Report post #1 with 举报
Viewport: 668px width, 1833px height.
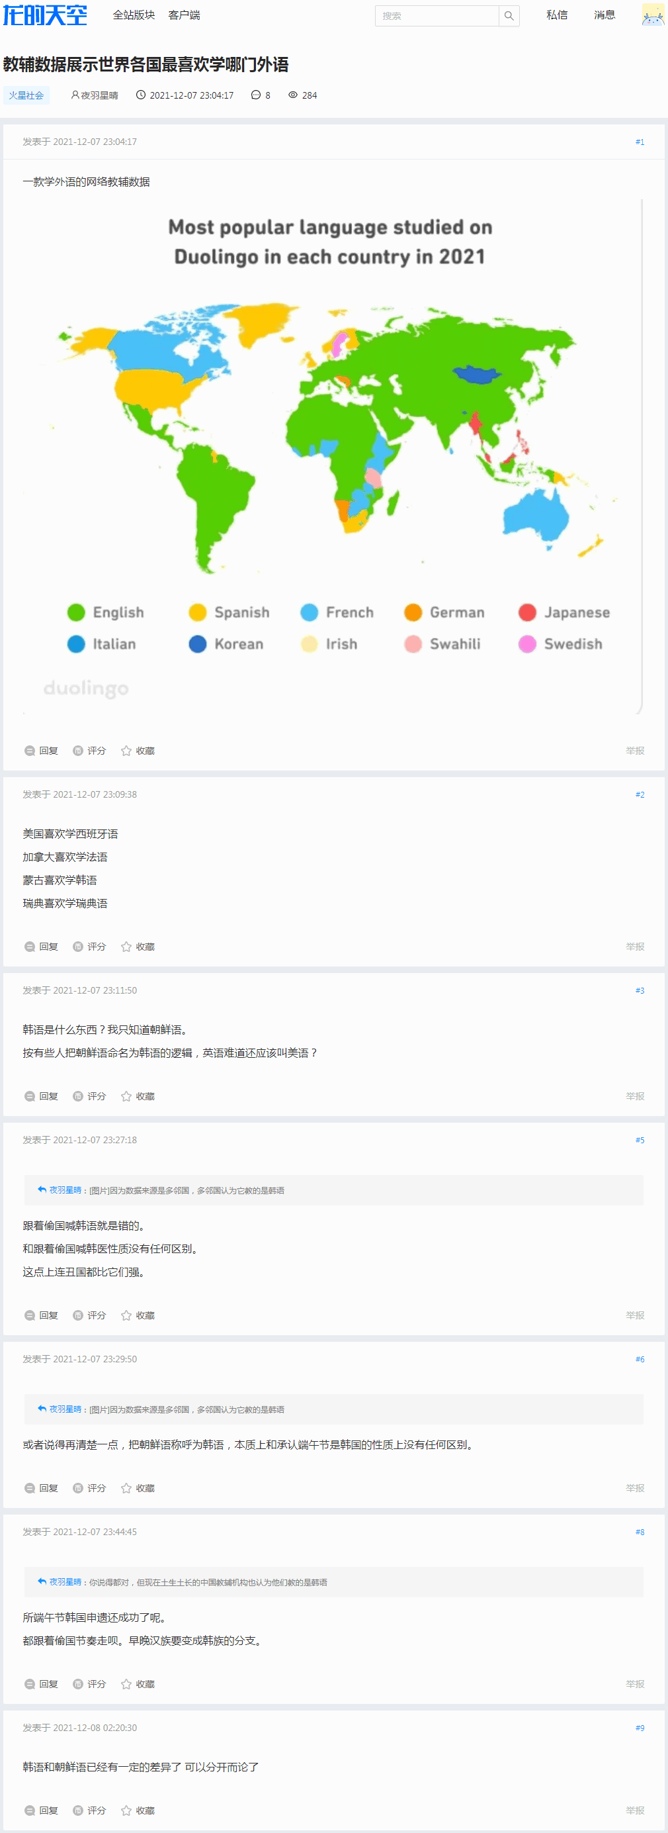click(636, 751)
